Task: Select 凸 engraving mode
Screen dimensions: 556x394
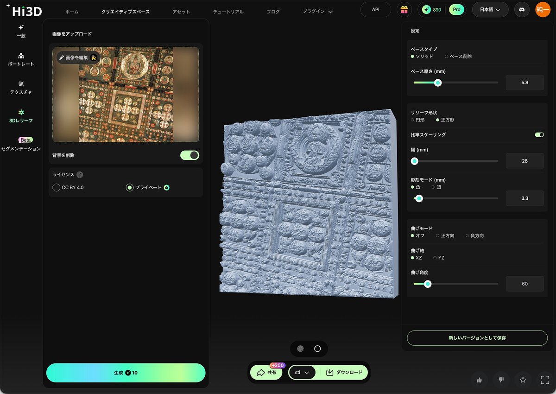Action: tap(415, 187)
